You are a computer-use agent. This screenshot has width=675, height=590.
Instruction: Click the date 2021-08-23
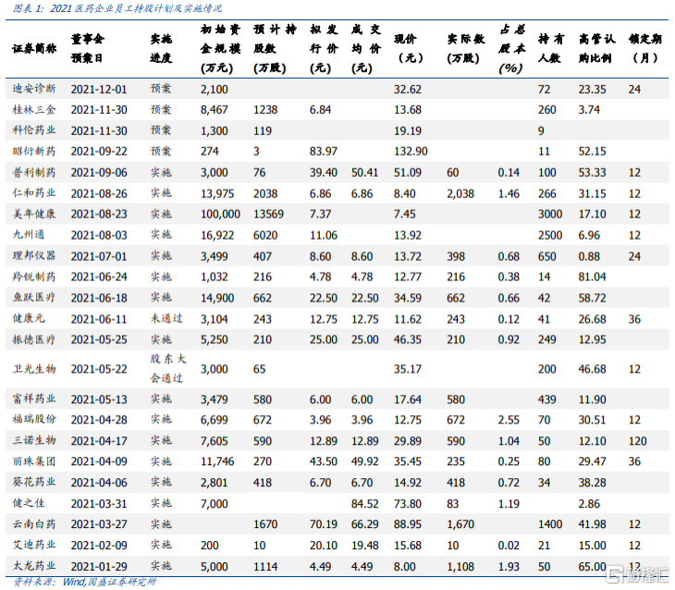[99, 214]
